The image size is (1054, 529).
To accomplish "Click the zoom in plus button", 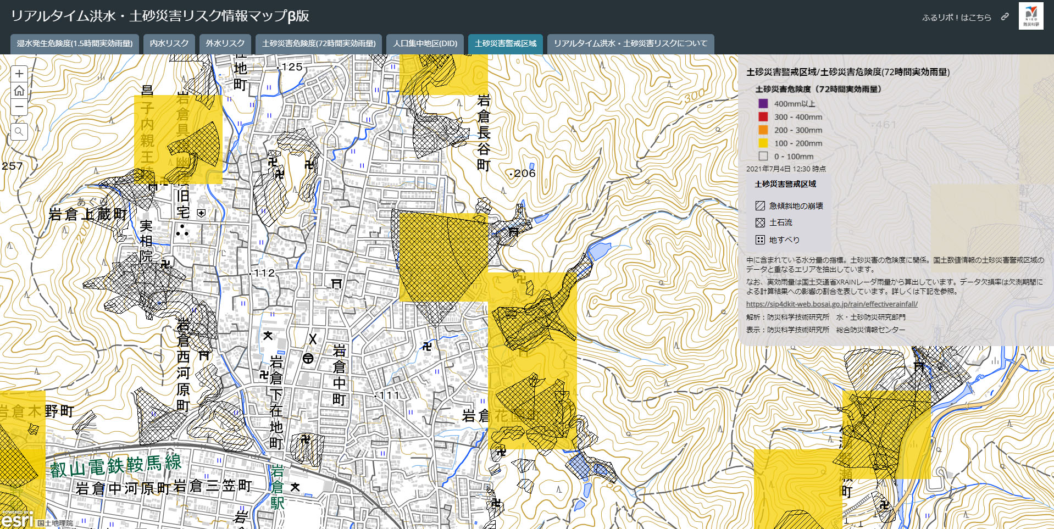I will click(x=19, y=74).
